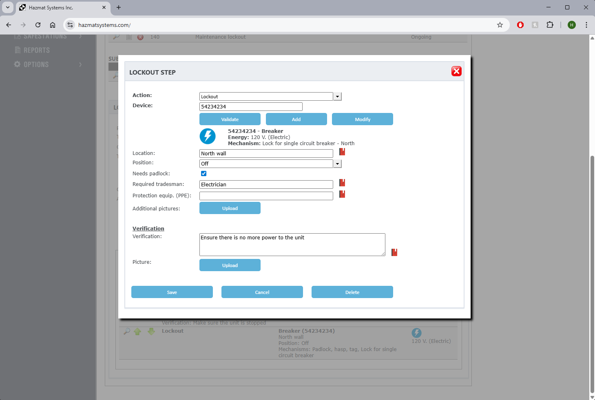Reload the page using the refresh icon
The height and width of the screenshot is (400, 595).
[38, 25]
